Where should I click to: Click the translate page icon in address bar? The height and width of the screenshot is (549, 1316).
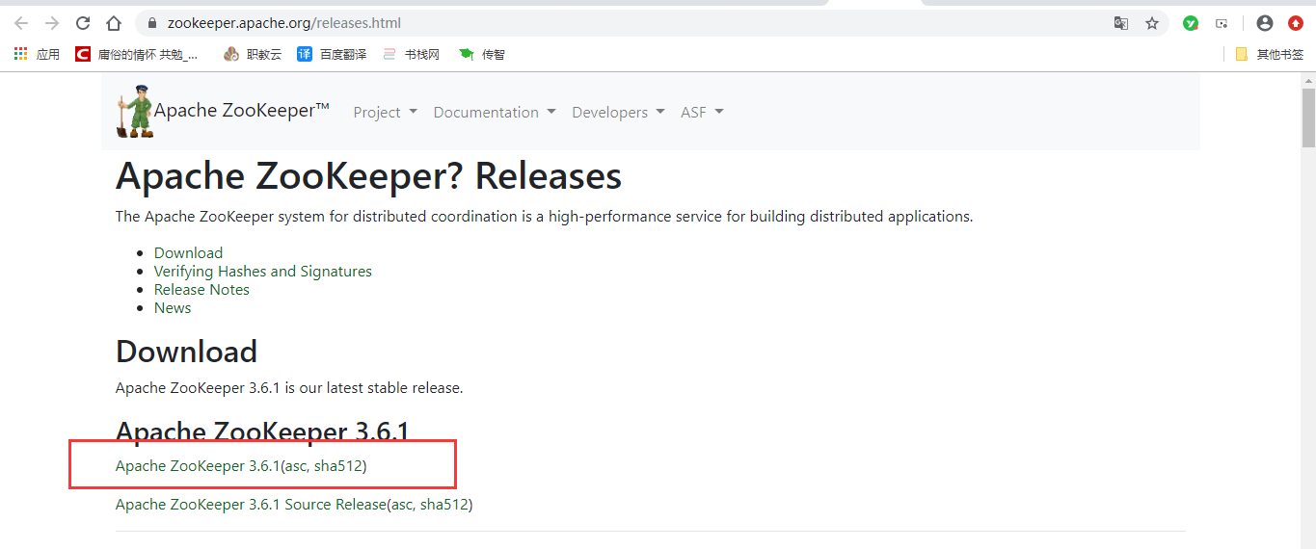1121,23
